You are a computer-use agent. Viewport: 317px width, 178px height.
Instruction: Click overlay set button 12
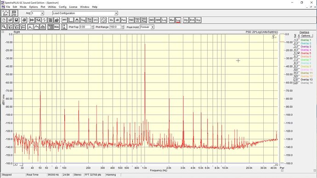[295, 76]
